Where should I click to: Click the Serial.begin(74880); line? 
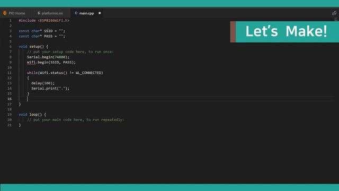point(48,57)
